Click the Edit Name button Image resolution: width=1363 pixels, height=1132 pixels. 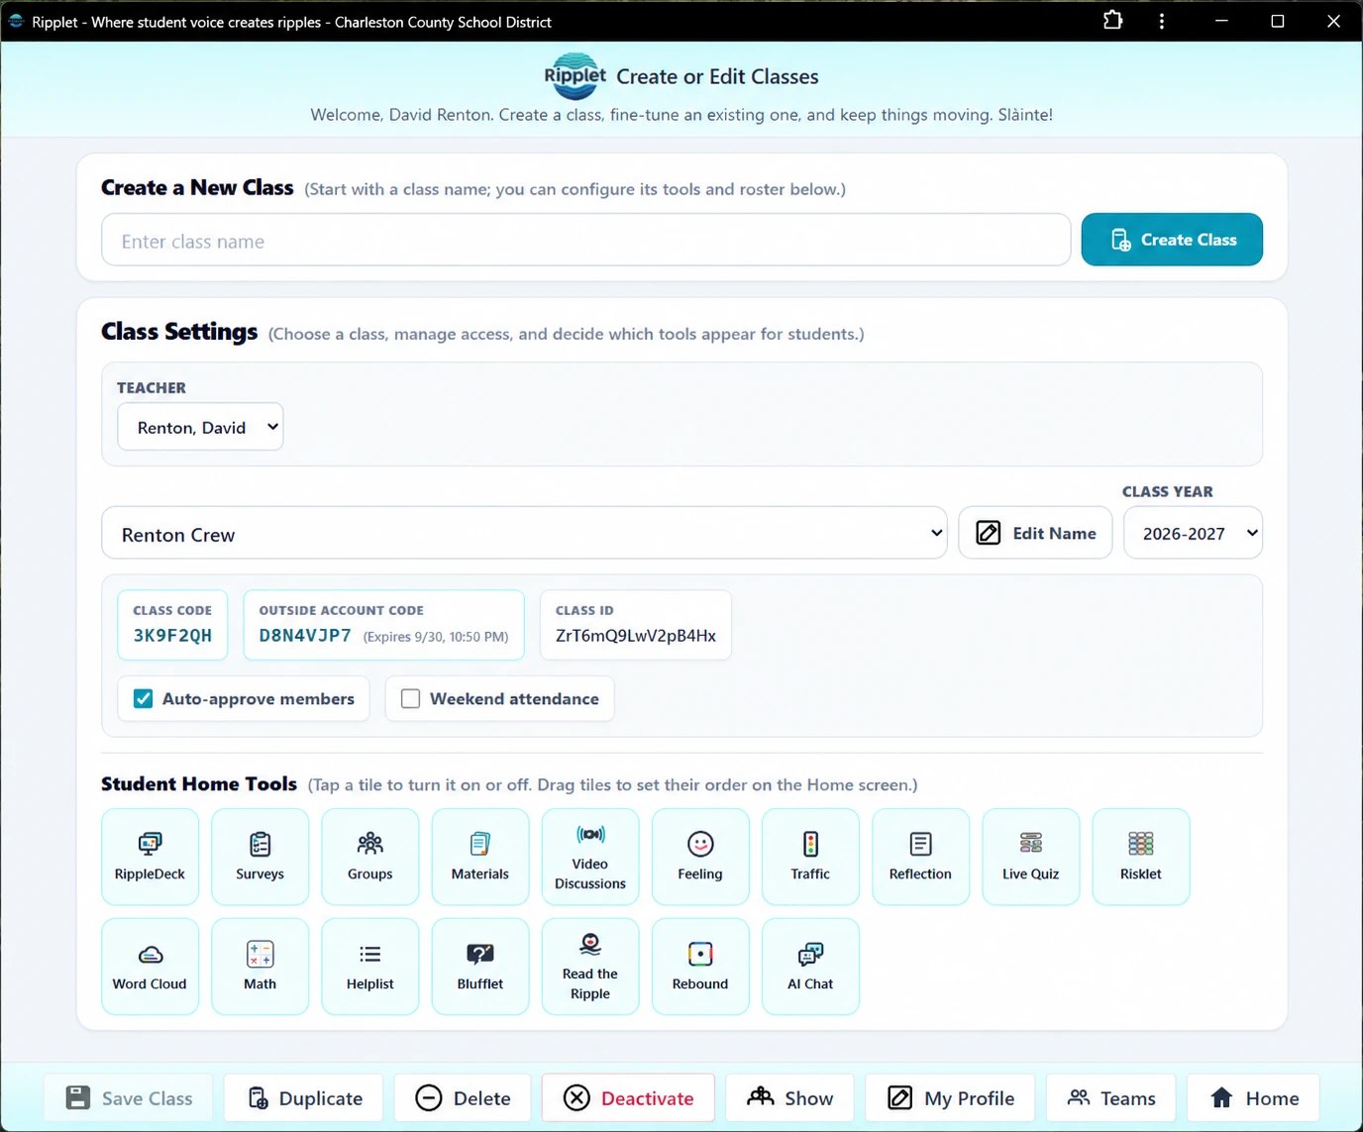point(1035,534)
